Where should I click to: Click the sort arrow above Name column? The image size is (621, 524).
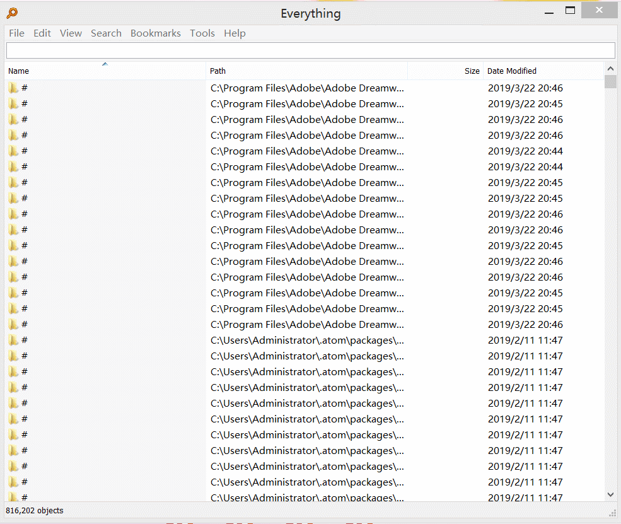click(105, 64)
